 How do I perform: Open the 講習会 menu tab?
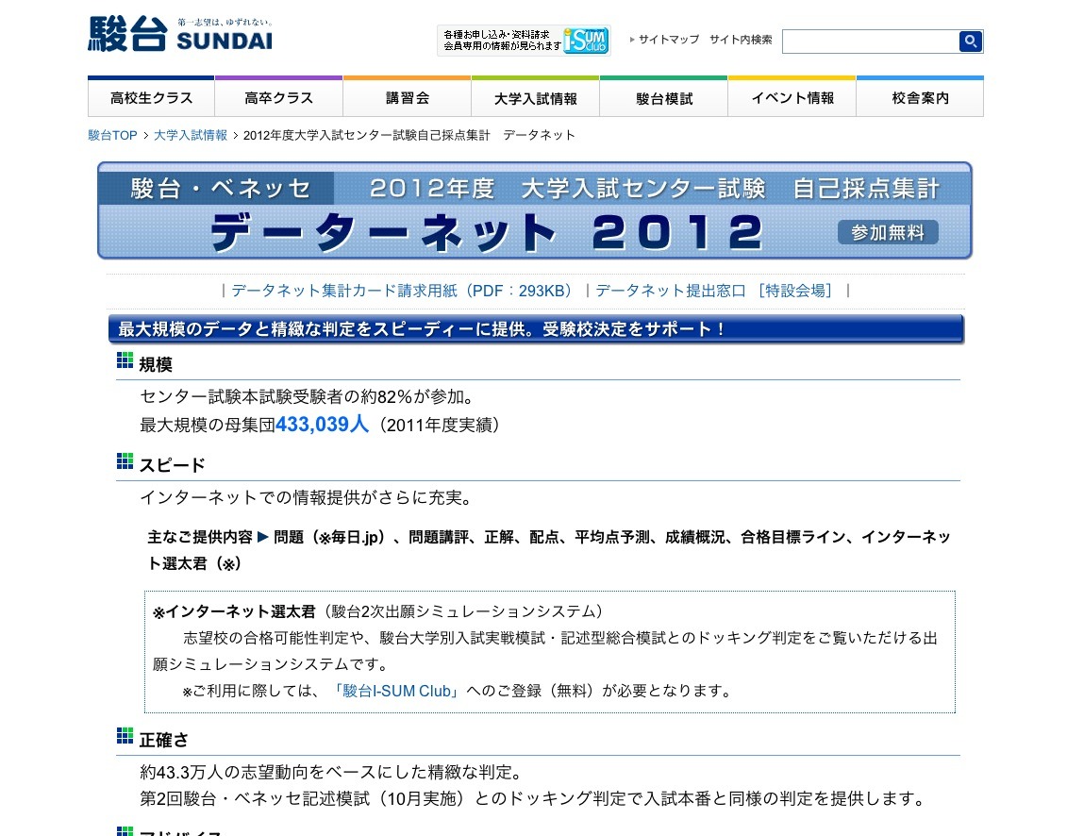[x=407, y=98]
